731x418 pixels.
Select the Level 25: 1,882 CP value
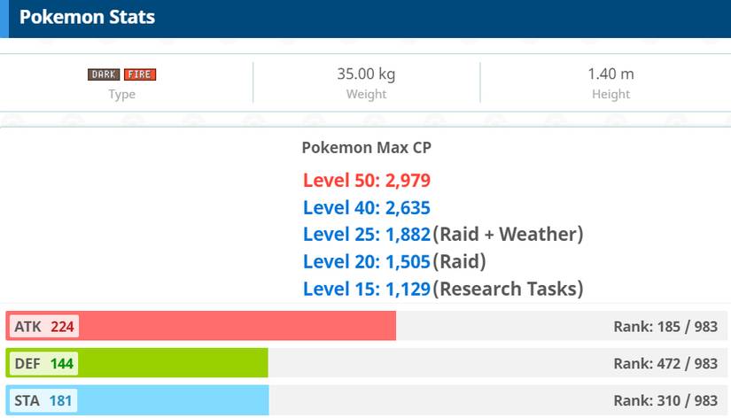click(x=367, y=235)
